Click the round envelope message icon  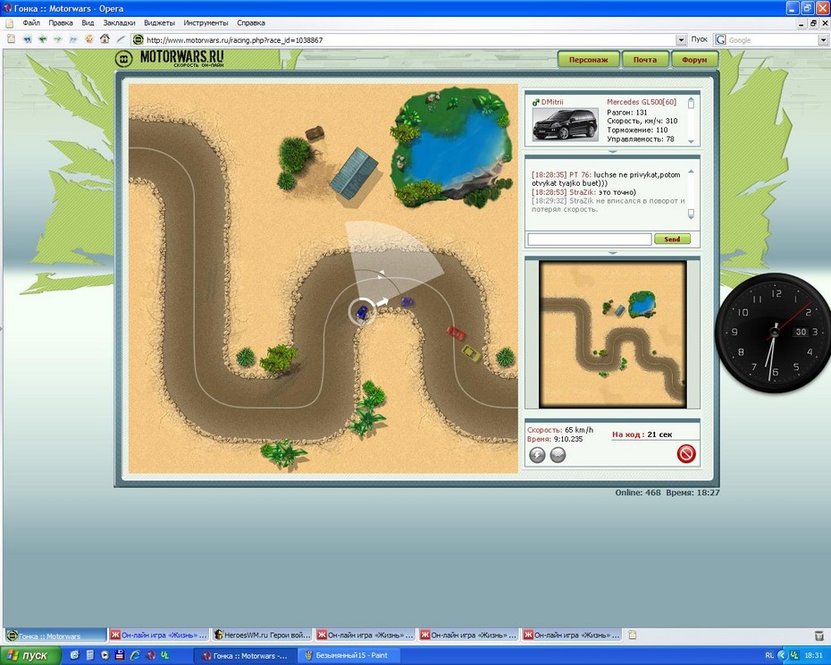(558, 455)
